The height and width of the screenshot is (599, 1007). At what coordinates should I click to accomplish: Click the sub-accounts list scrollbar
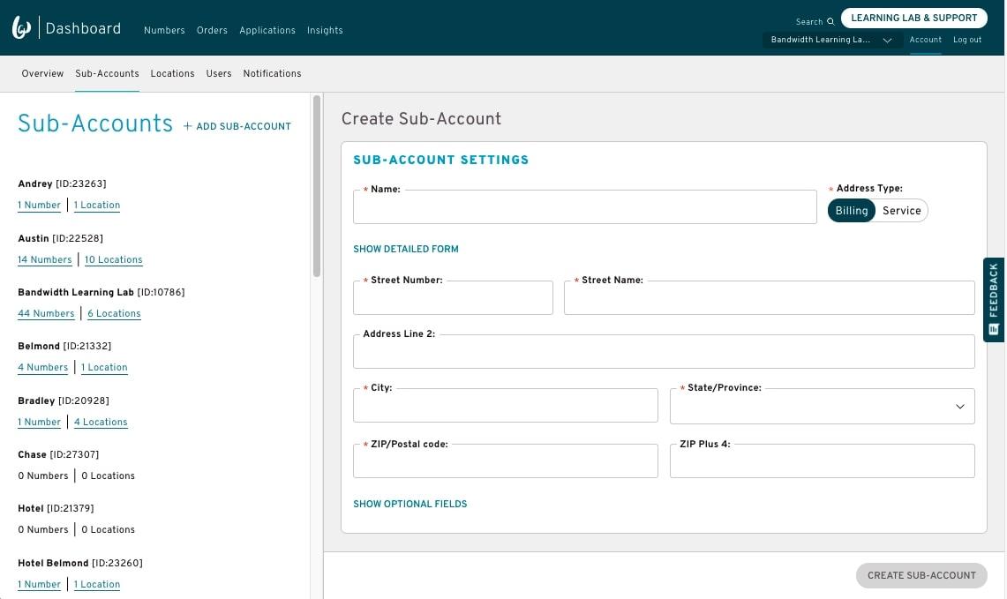coord(317,186)
